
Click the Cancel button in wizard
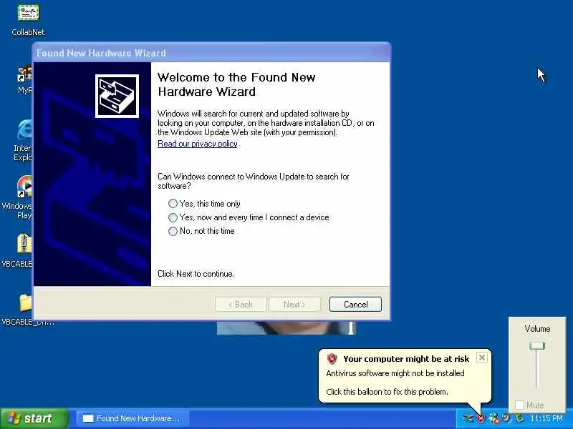pyautogui.click(x=355, y=305)
